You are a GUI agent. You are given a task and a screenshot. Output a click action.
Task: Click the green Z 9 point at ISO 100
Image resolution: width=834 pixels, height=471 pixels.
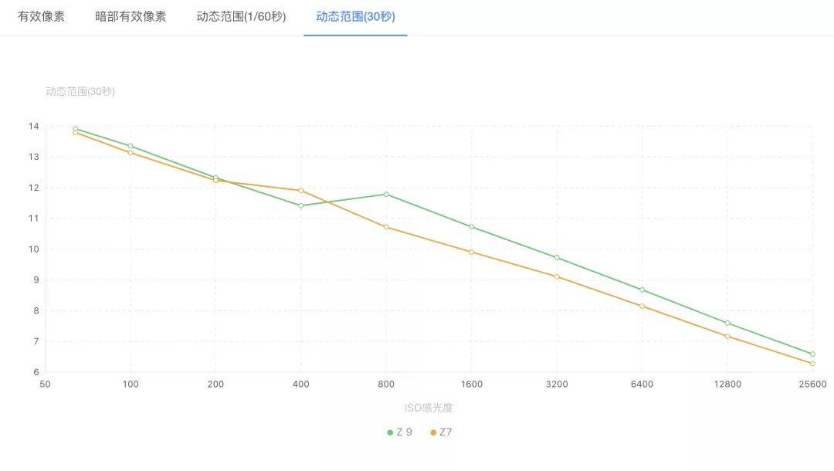pyautogui.click(x=131, y=146)
